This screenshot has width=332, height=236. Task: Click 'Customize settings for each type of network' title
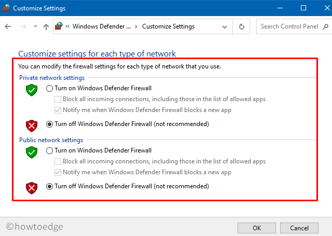coord(97,53)
